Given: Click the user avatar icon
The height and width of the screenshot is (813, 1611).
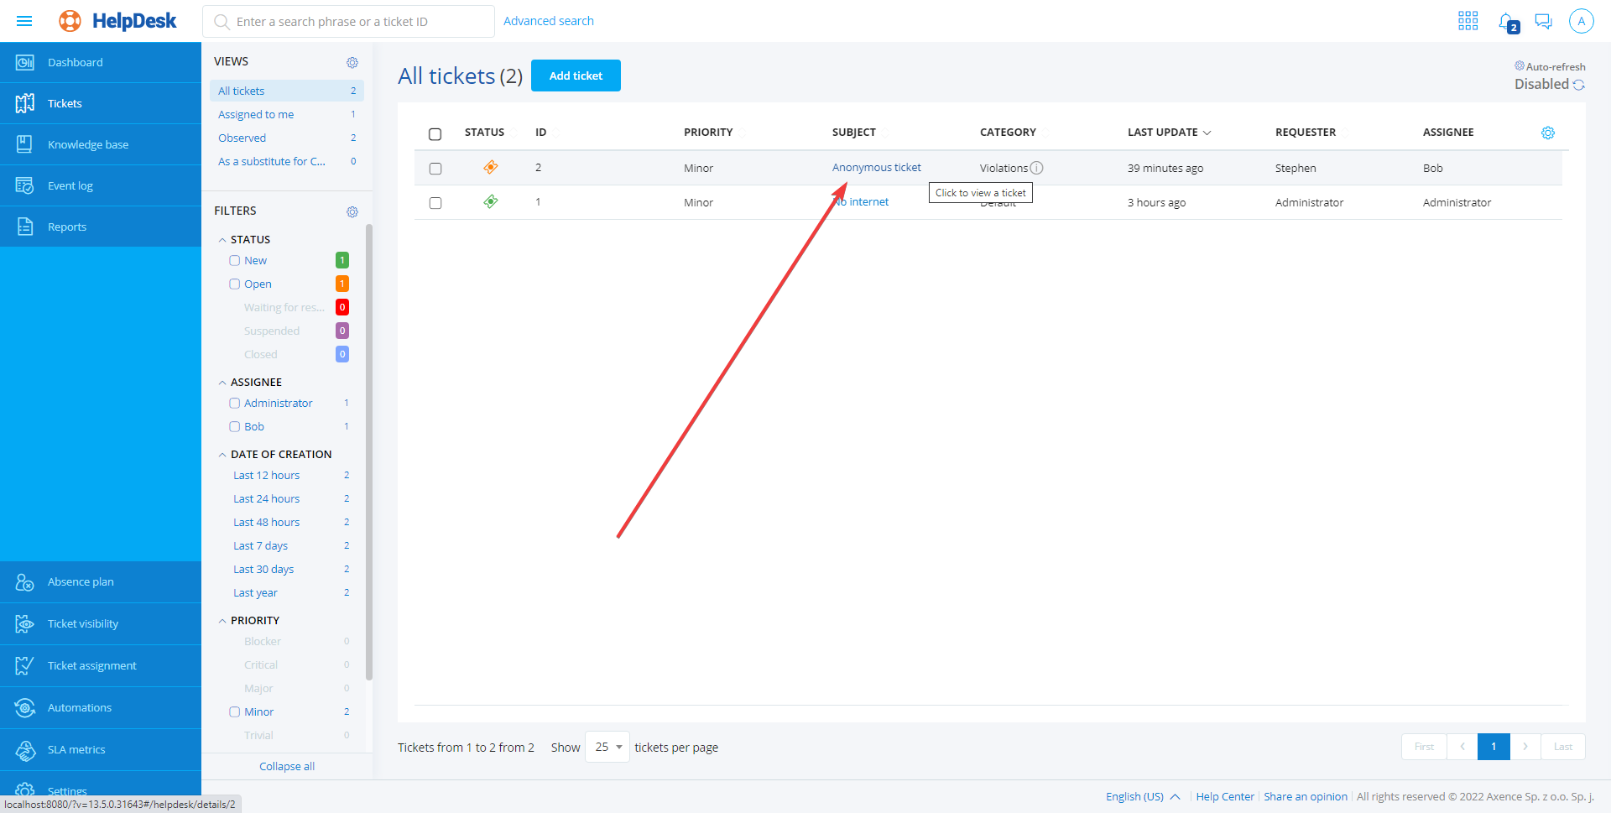Looking at the screenshot, I should click(1581, 21).
